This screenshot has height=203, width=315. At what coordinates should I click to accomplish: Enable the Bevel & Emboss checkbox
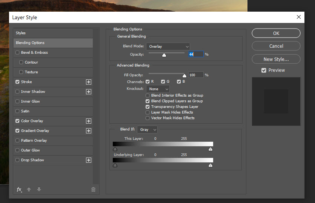[17, 53]
